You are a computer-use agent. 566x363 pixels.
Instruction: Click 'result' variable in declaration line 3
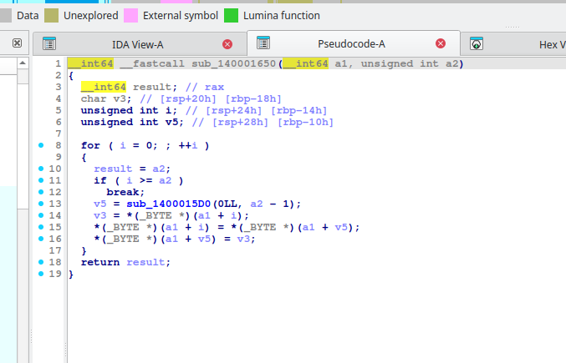152,87
